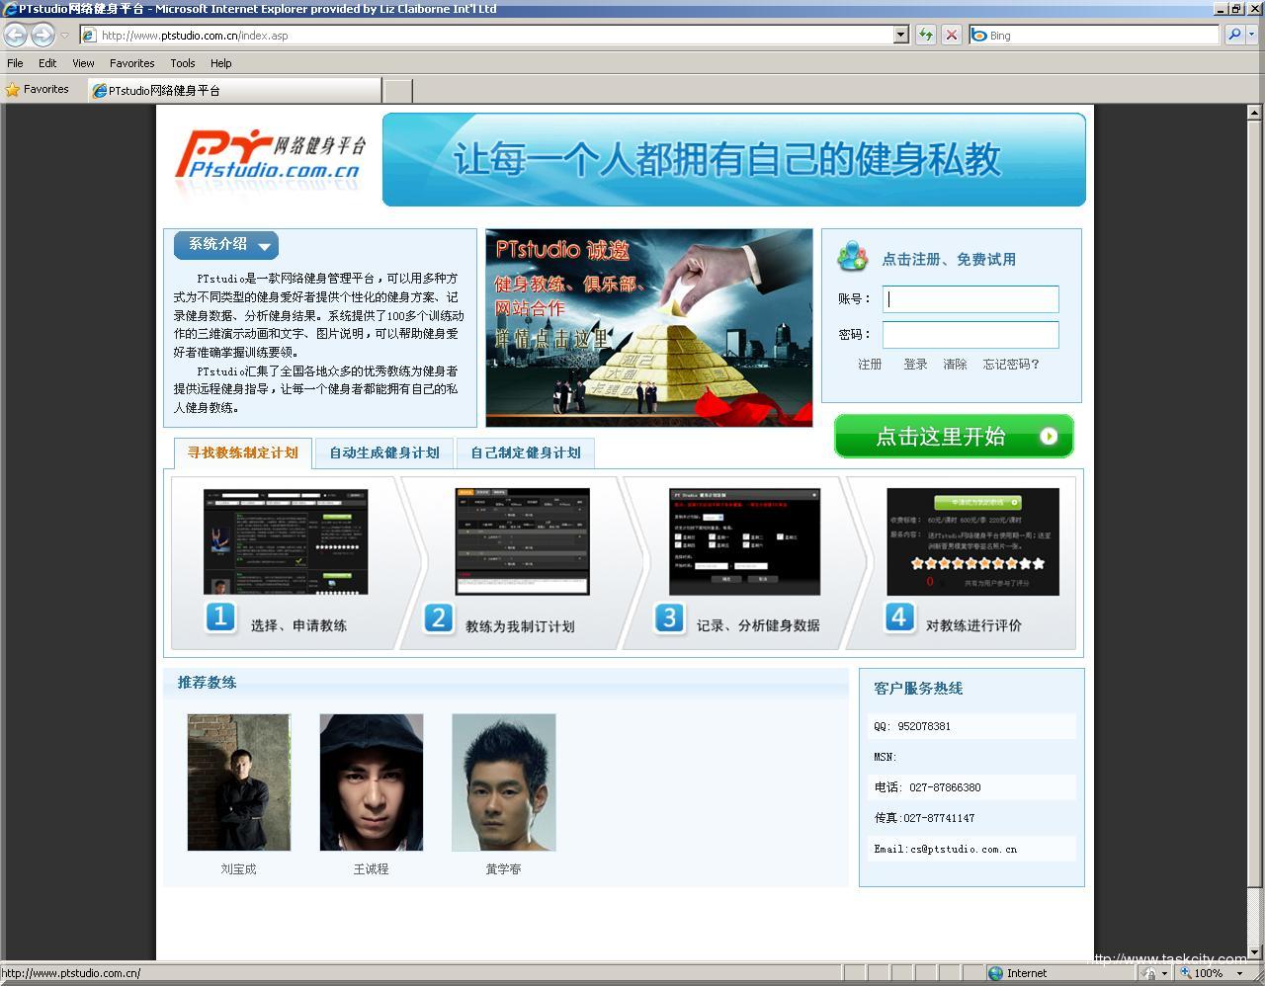Open the search provider dropdown arrow
The image size is (1265, 986).
(1251, 36)
